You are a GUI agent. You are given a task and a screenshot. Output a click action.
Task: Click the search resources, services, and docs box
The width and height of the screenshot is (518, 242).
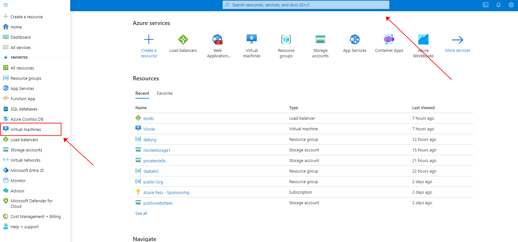[x=306, y=5]
